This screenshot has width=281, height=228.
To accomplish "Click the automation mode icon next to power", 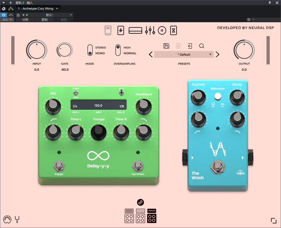I will 11,15.
